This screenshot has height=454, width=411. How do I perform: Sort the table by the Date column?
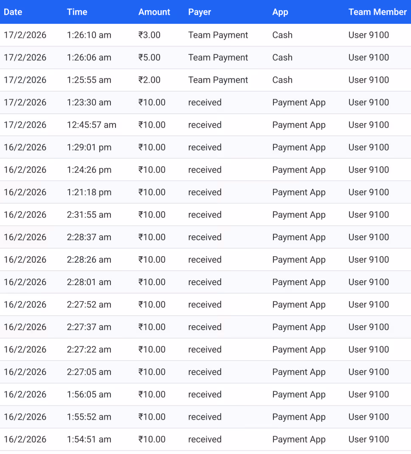click(x=13, y=12)
